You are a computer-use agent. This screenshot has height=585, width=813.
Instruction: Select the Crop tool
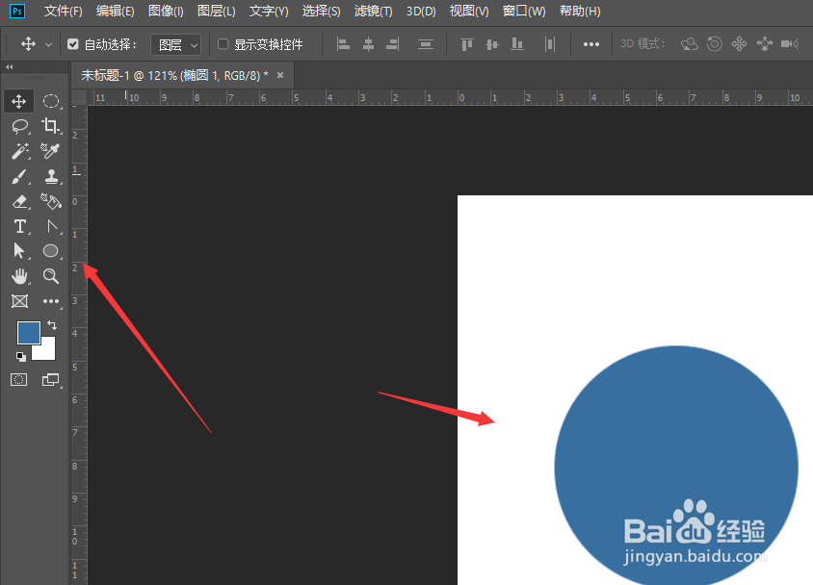pyautogui.click(x=51, y=126)
